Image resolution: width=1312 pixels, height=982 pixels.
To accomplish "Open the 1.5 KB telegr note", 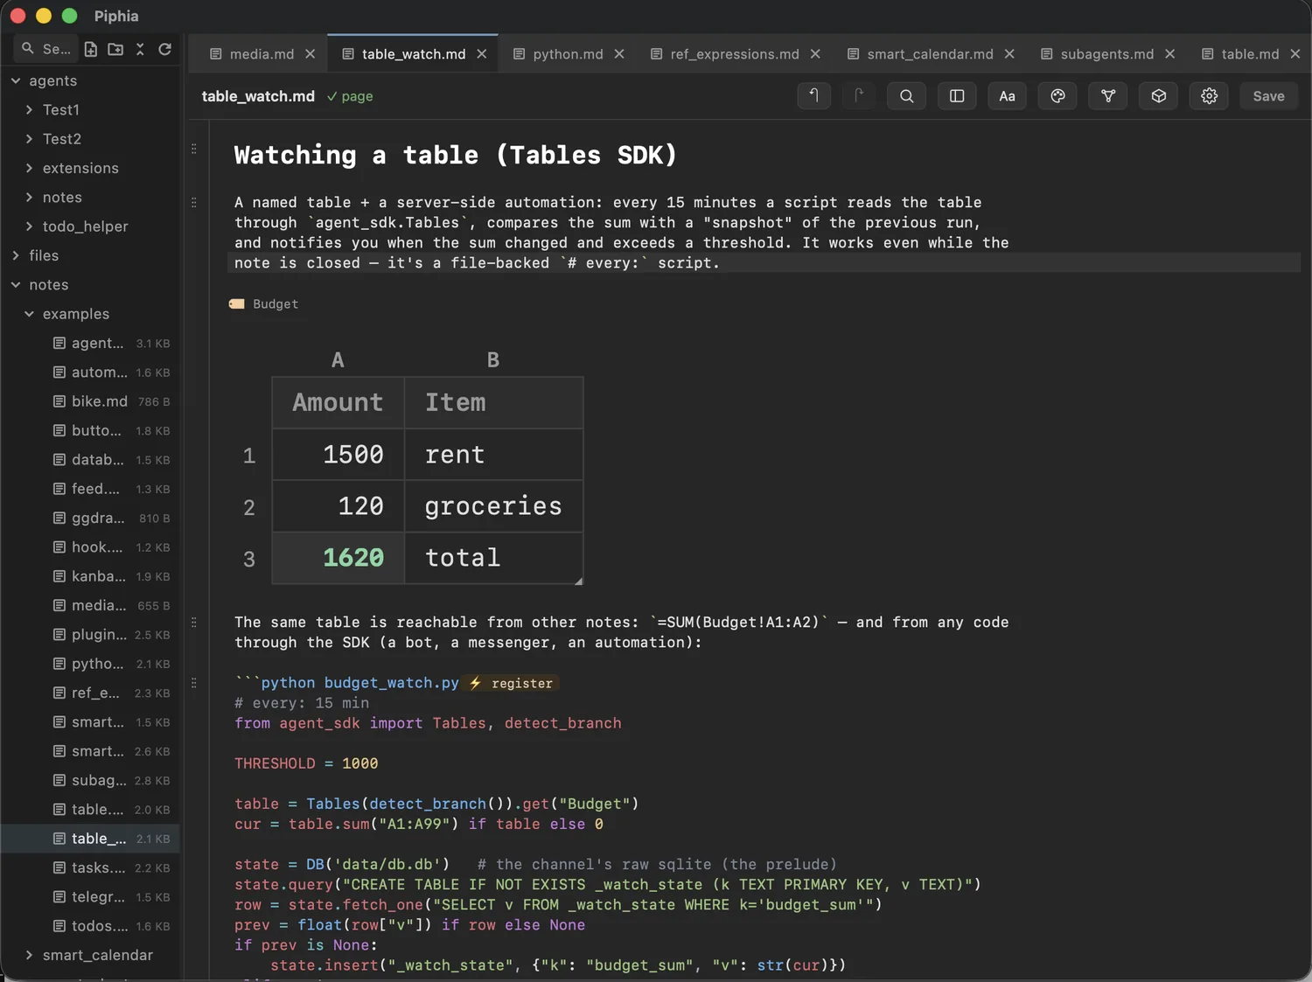I will pos(91,897).
